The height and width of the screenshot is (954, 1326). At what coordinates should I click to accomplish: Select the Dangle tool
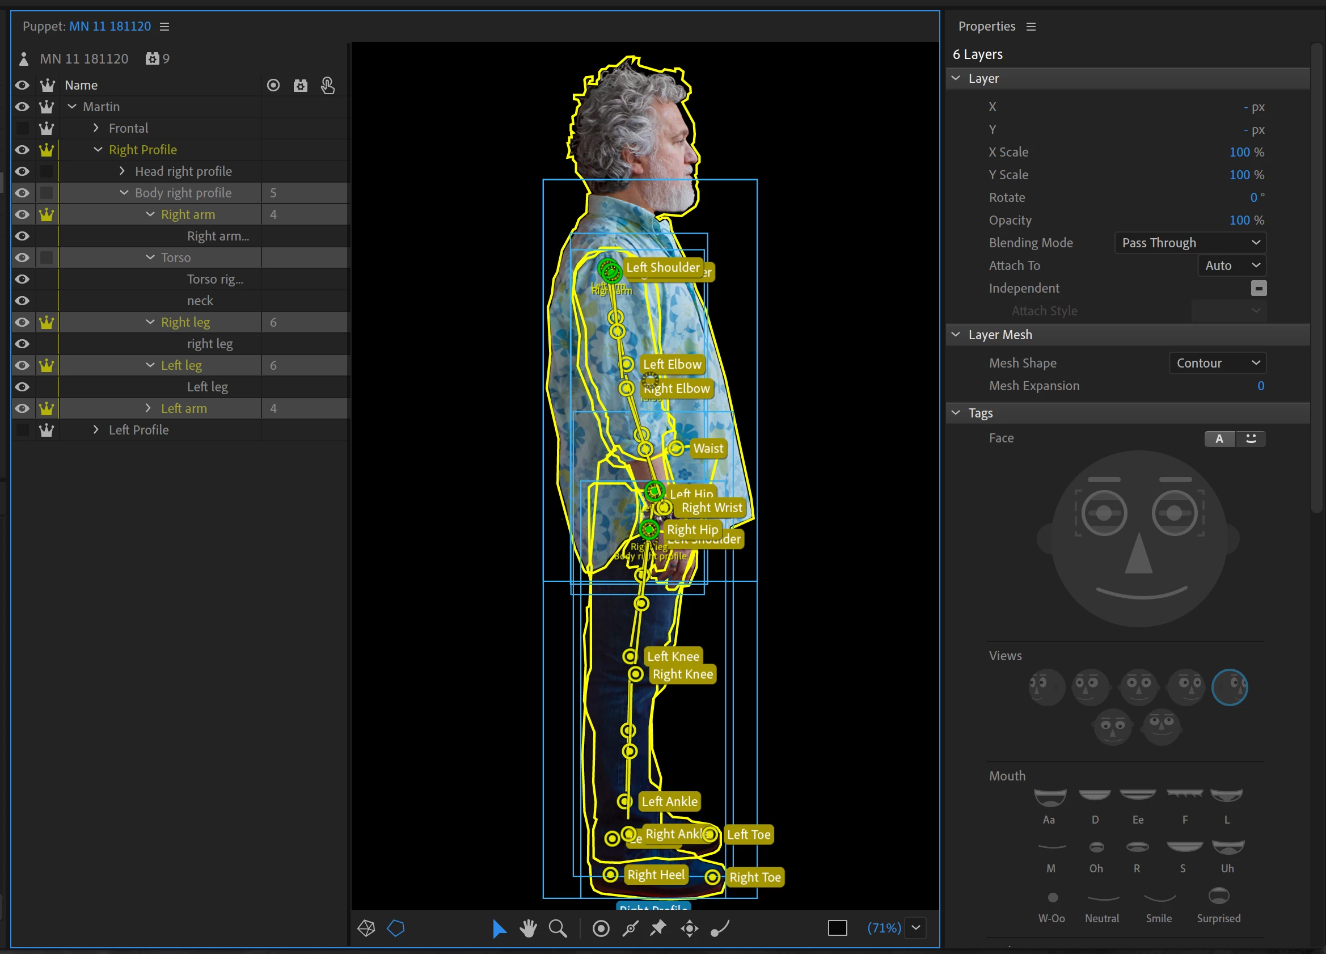720,928
